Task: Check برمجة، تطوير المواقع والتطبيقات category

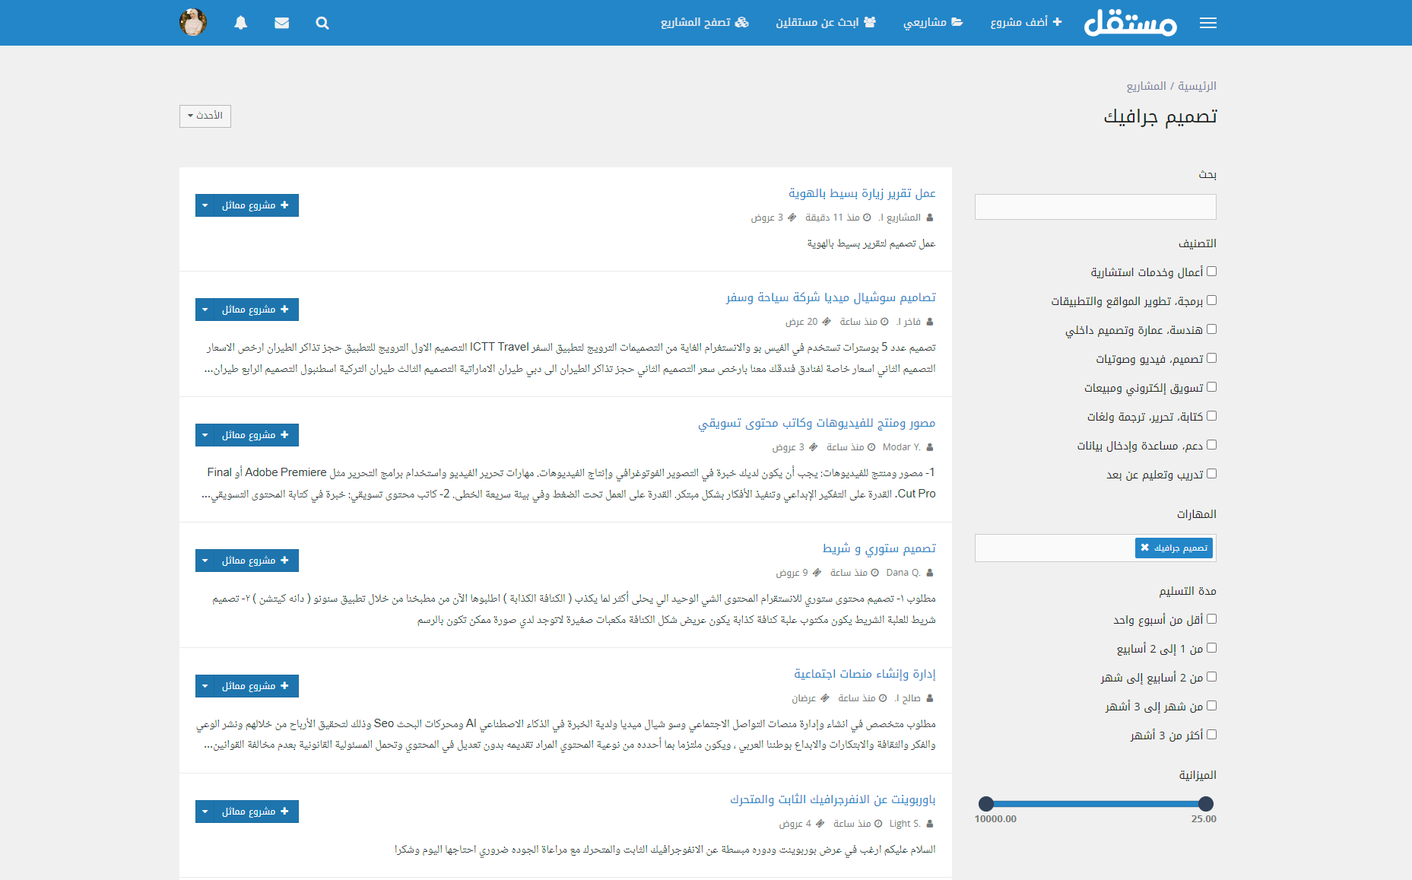Action: (x=1211, y=300)
